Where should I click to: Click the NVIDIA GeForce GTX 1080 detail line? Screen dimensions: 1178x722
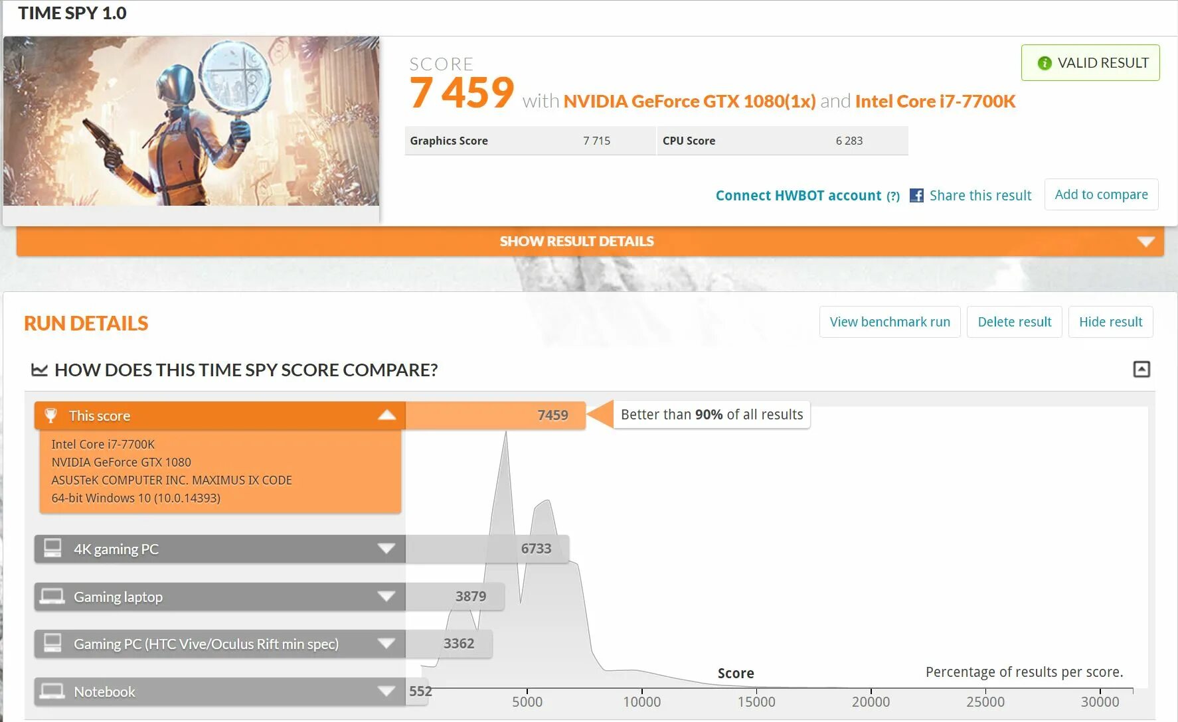(121, 462)
